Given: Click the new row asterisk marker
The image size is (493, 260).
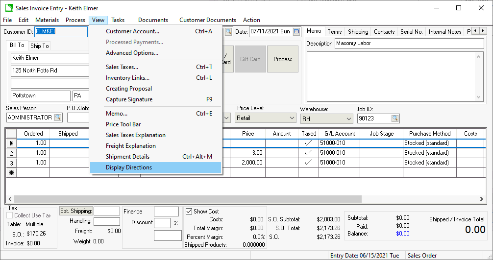Looking at the screenshot, I should [11, 172].
